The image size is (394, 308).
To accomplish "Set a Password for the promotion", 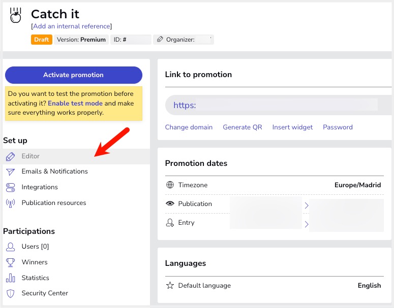I will pos(338,127).
